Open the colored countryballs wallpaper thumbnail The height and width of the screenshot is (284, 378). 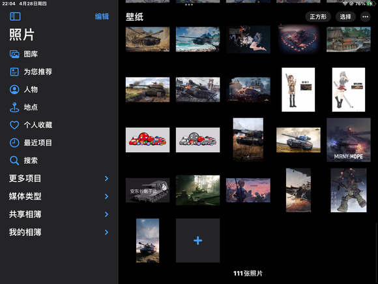147,140
